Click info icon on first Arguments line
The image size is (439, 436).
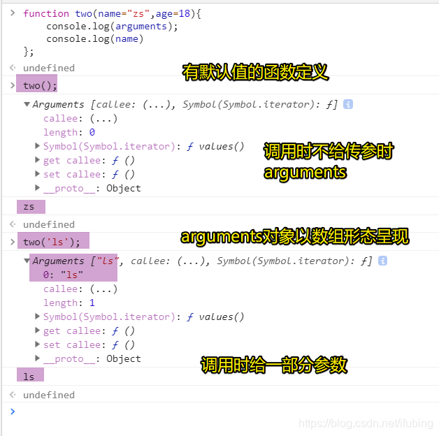[348, 104]
